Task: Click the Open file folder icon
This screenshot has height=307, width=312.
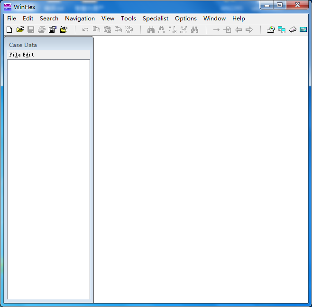Action: (20, 30)
